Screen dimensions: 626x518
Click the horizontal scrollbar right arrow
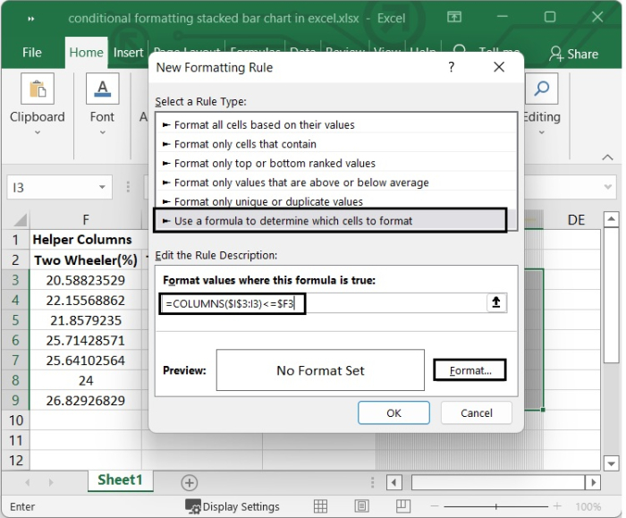[593, 482]
